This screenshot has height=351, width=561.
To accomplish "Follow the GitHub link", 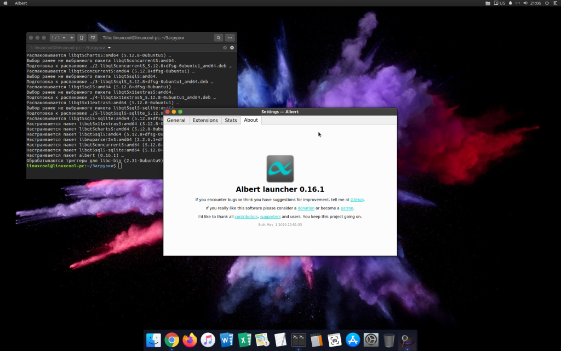I will (357, 200).
